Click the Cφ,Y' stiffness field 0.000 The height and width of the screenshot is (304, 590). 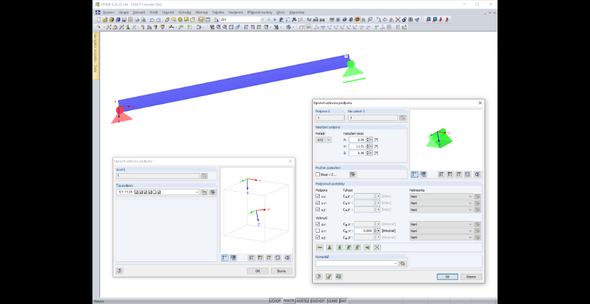tap(364, 231)
